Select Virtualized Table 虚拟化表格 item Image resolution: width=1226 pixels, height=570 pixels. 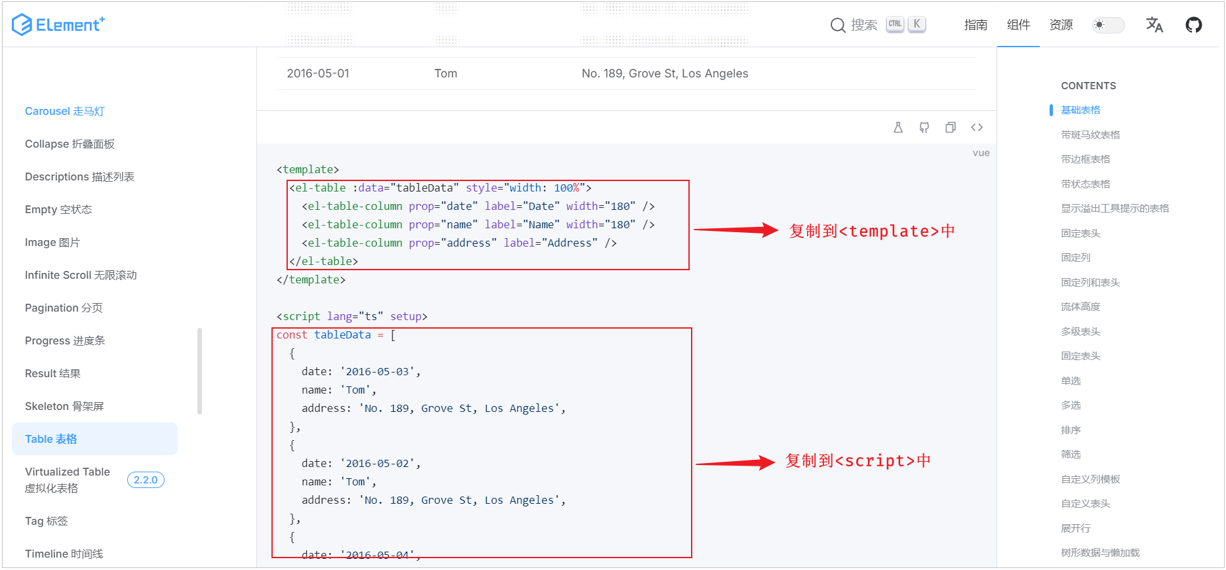(x=68, y=479)
